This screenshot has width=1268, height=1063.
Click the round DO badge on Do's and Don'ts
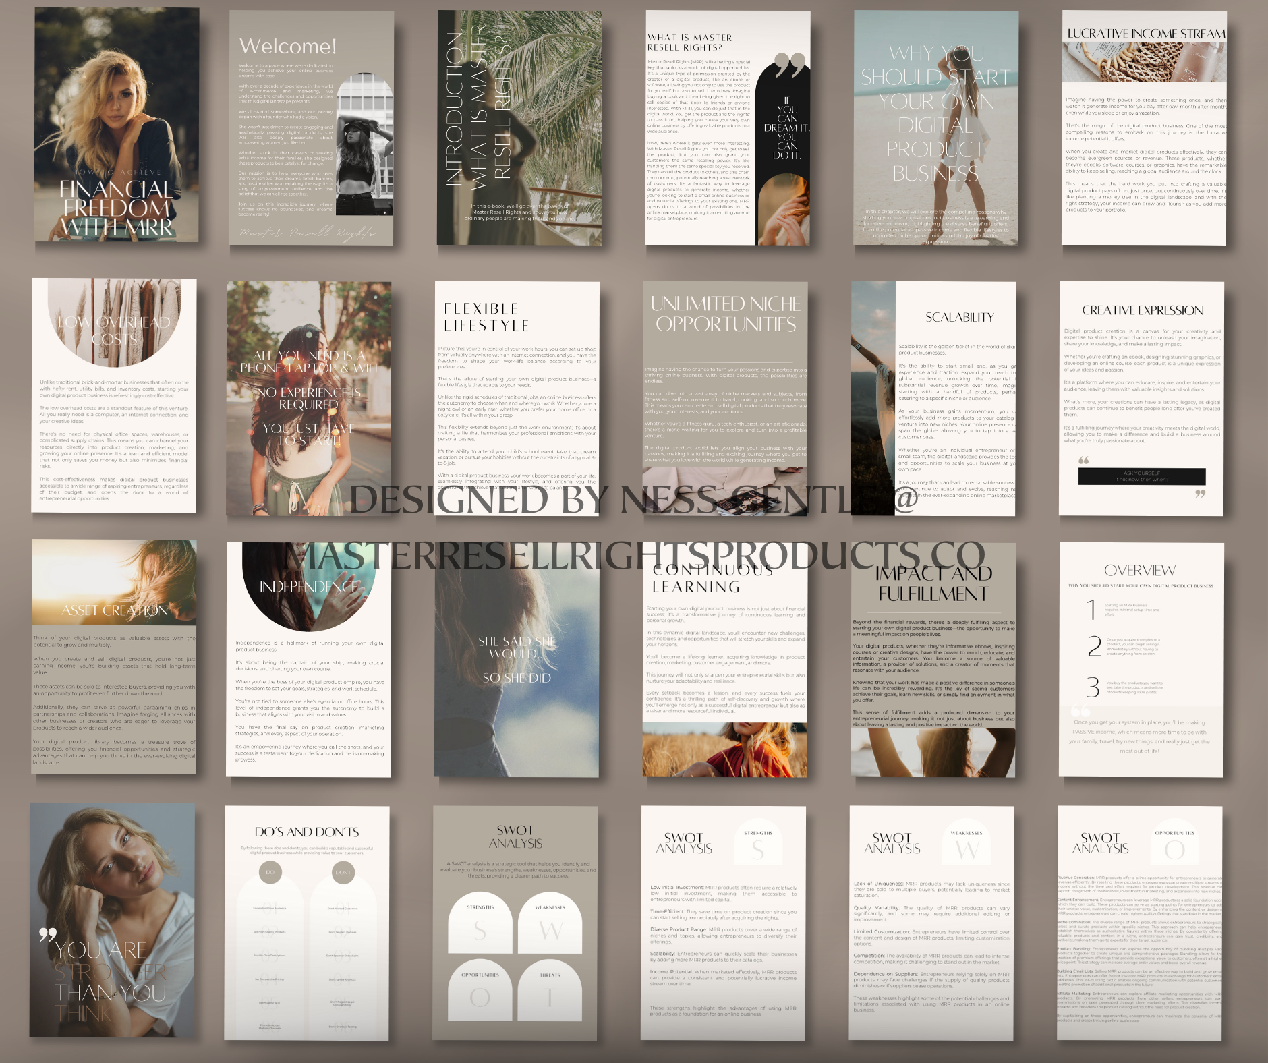[270, 872]
